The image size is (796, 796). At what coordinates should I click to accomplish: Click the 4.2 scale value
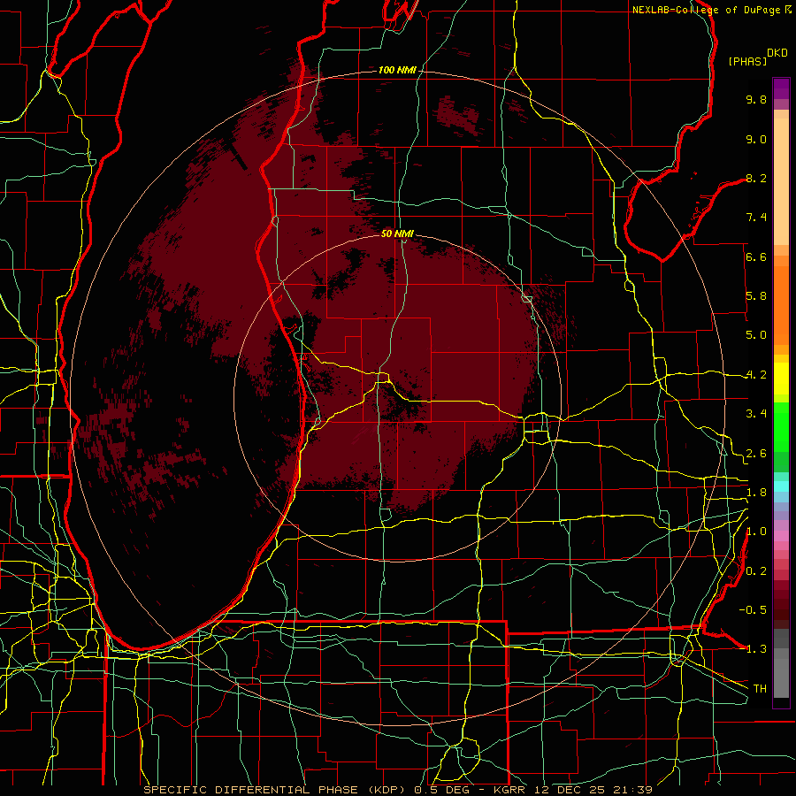tap(756, 375)
